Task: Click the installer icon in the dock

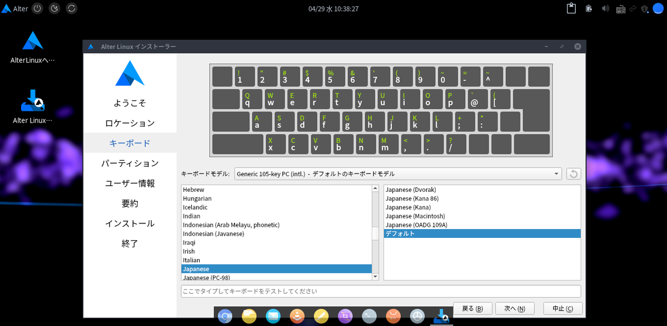Action: (x=442, y=317)
